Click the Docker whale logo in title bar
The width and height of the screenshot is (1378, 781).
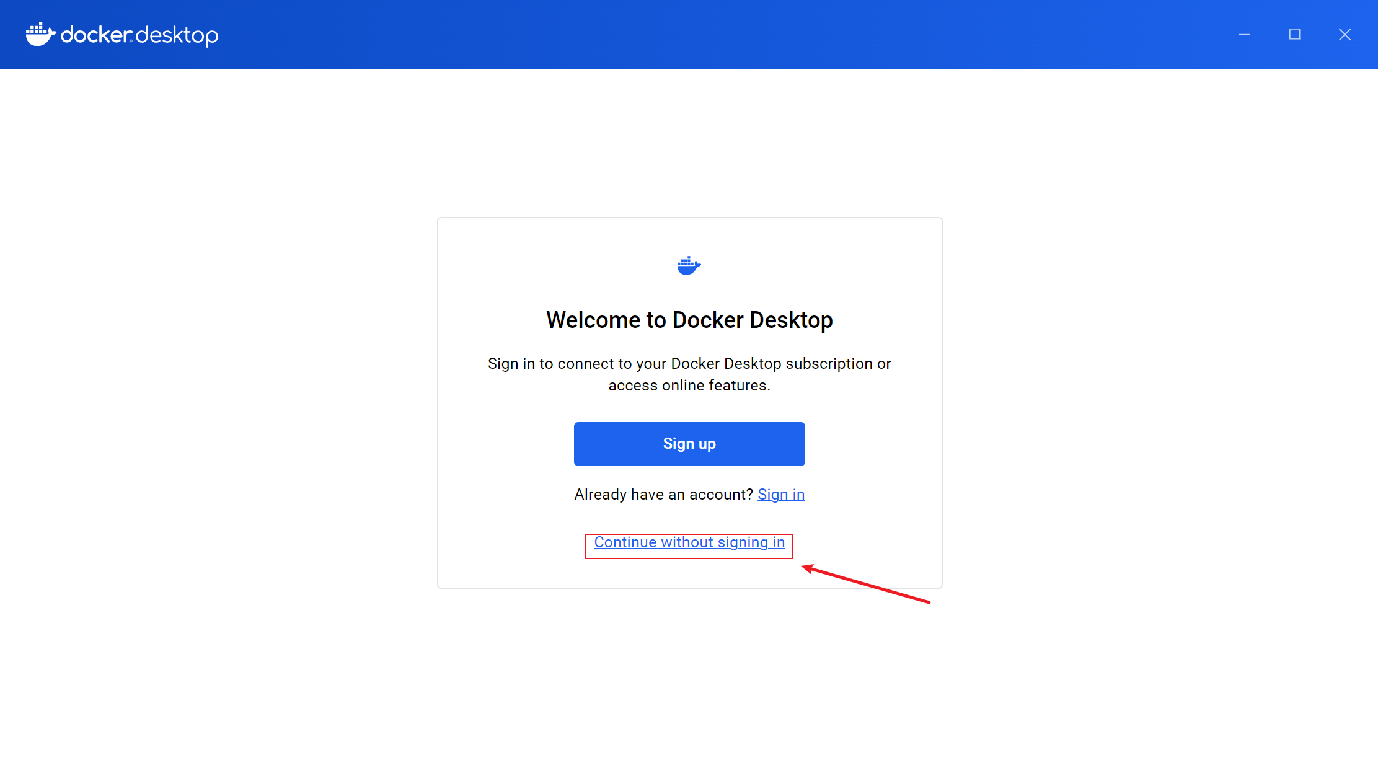click(41, 34)
